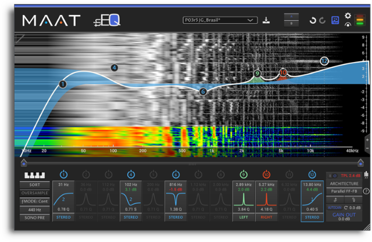Screen dimensions: 372x242
Task: Enable band 3 power button
Action: pyautogui.click(x=109, y=175)
